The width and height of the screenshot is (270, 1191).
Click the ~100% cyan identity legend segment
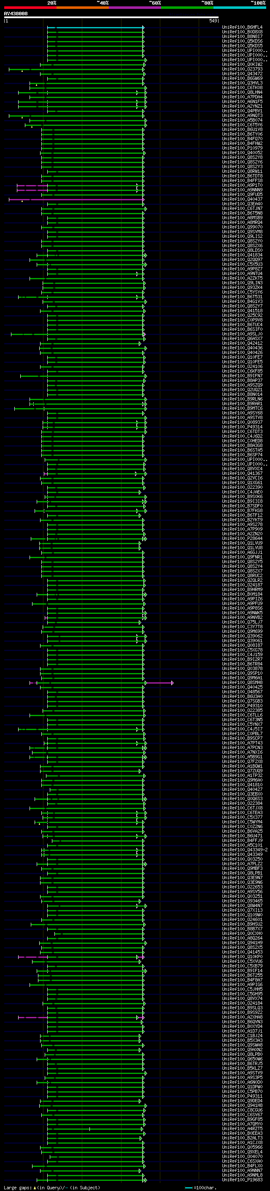pos(240,8)
